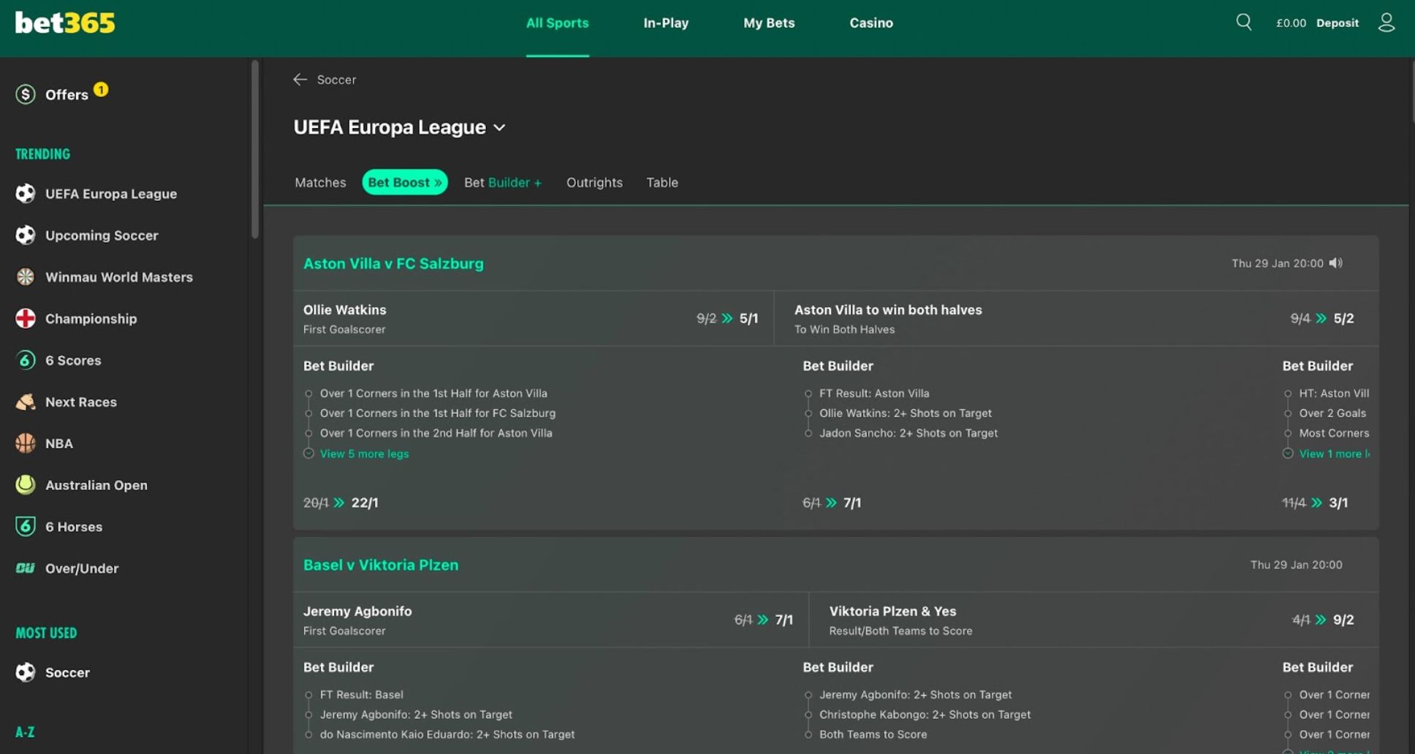The width and height of the screenshot is (1415, 754).
Task: Expand View 1 more leg on the right Bet Builder
Action: coord(1333,454)
